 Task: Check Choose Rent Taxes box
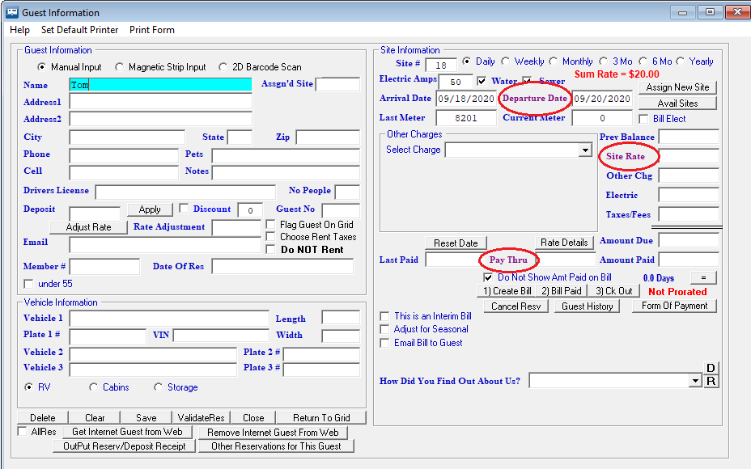pos(270,236)
